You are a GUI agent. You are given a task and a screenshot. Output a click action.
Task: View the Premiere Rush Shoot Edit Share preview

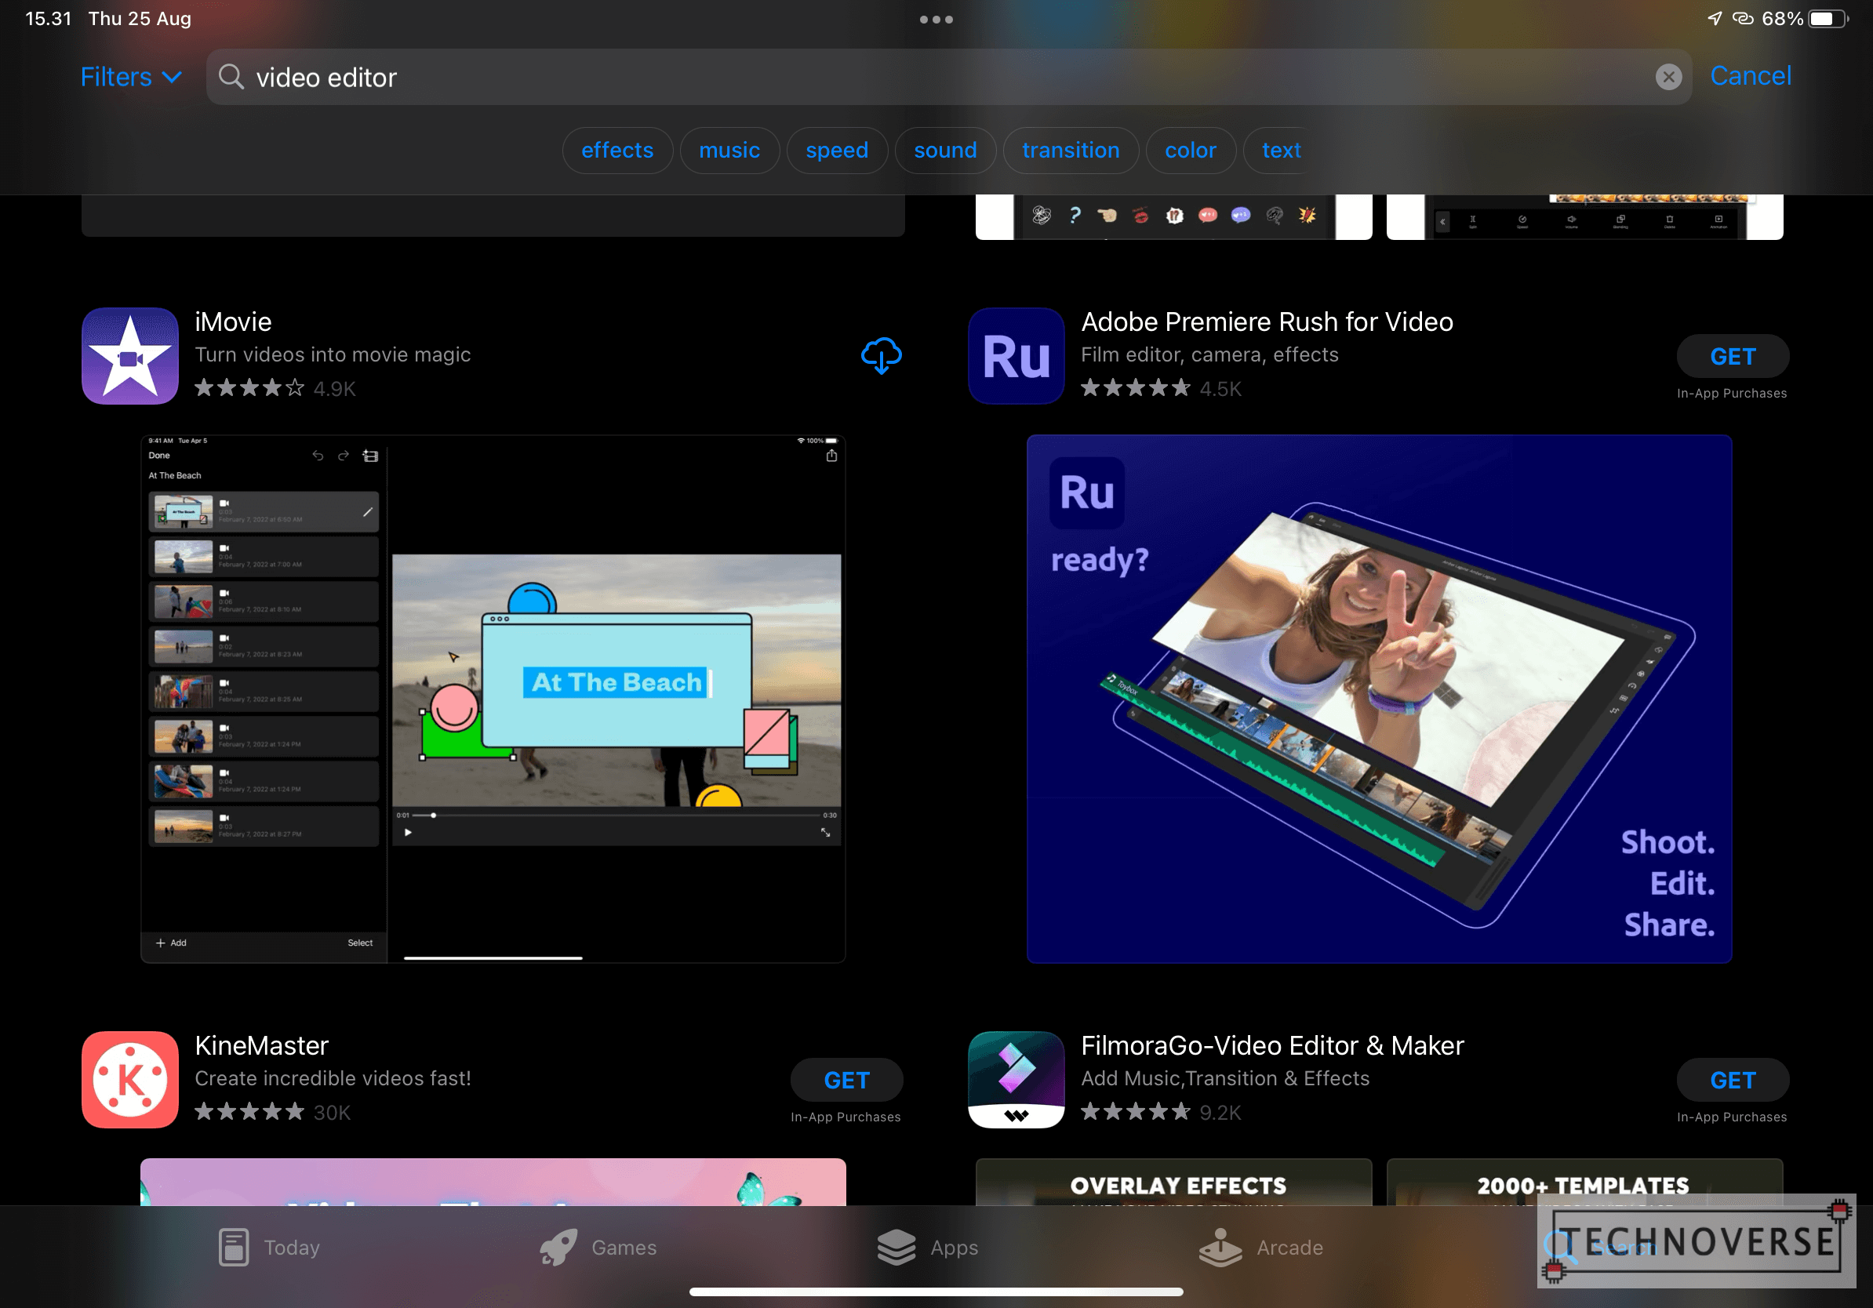[x=1379, y=699]
